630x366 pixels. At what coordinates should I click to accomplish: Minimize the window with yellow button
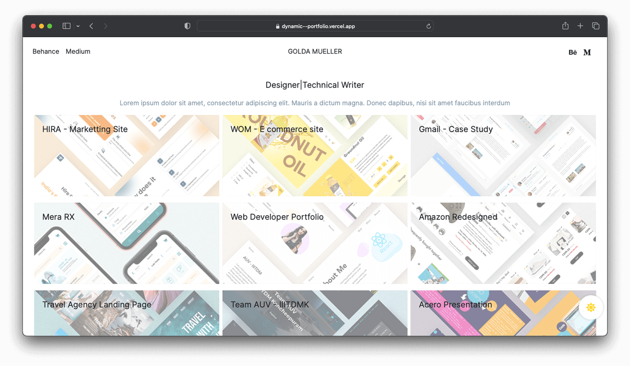41,26
